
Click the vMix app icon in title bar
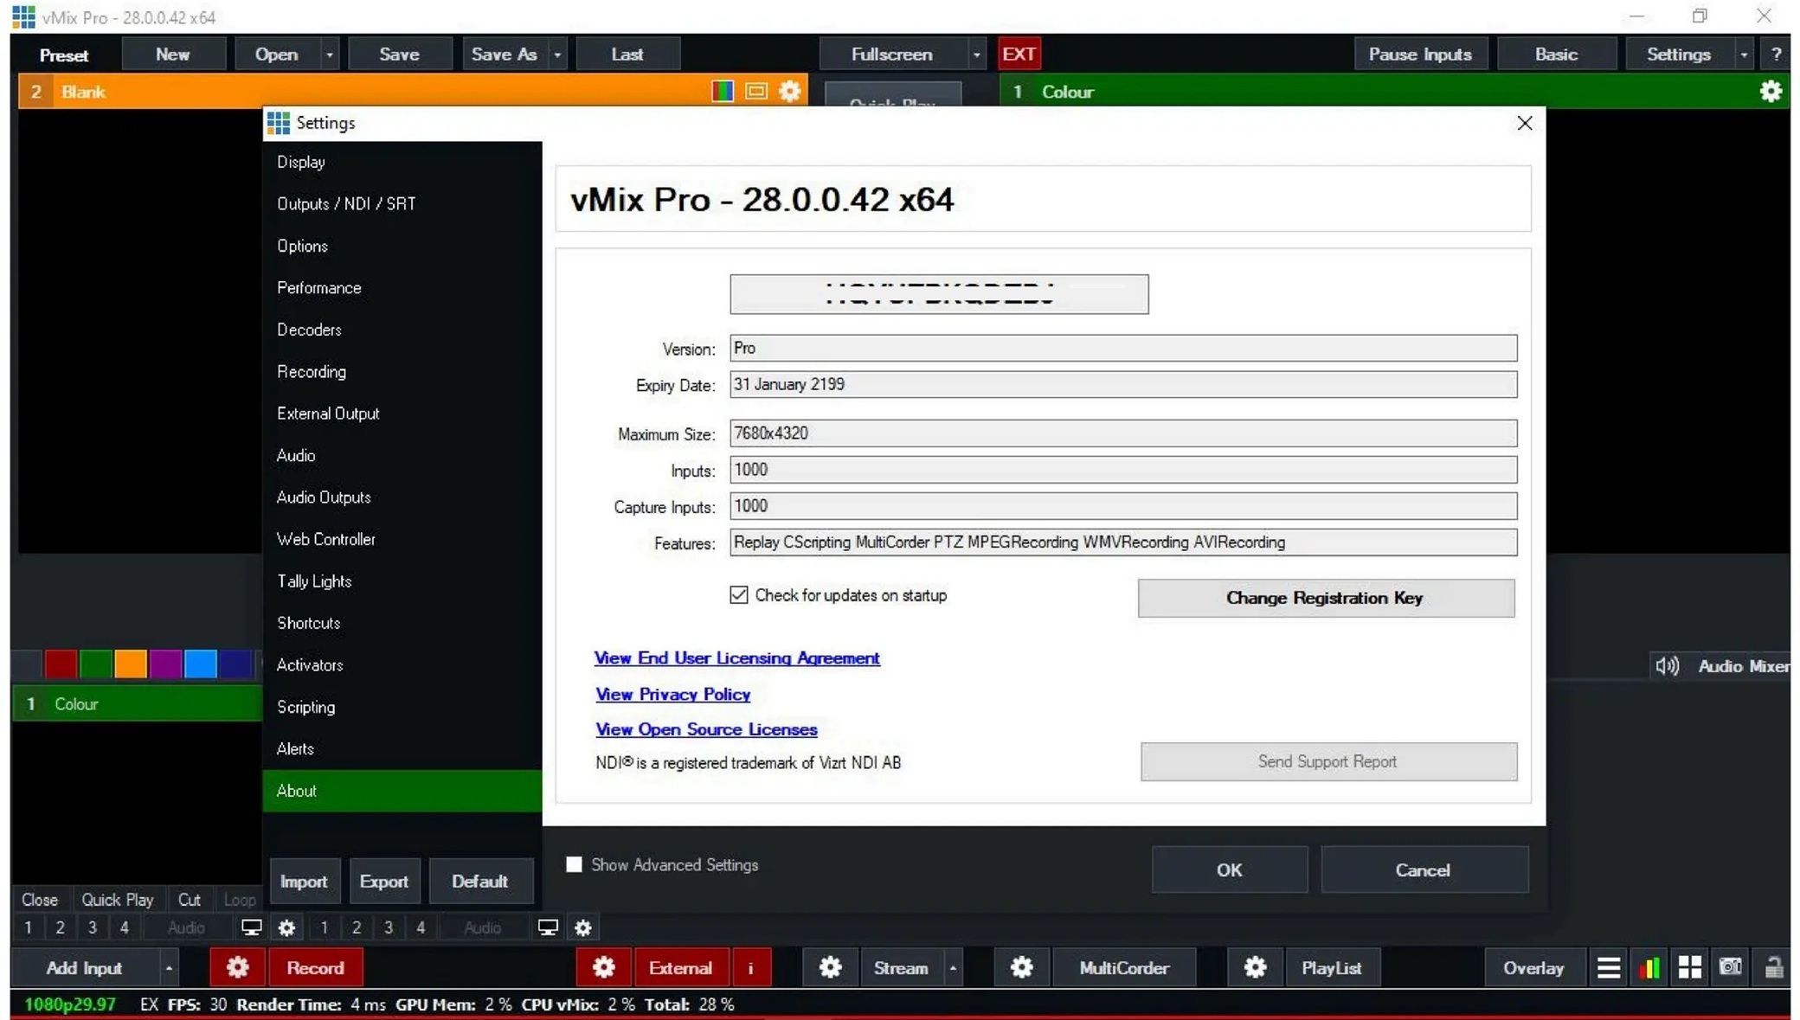pos(23,16)
